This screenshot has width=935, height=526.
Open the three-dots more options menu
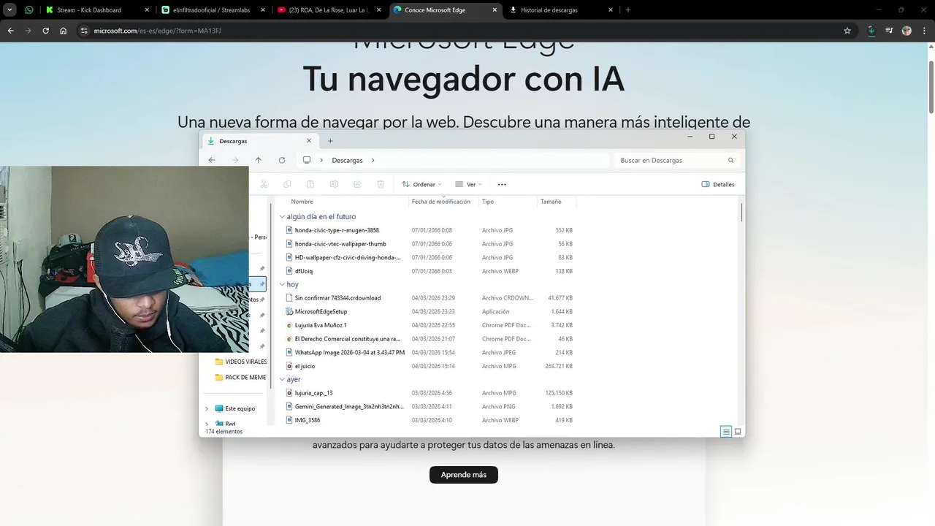coord(502,184)
